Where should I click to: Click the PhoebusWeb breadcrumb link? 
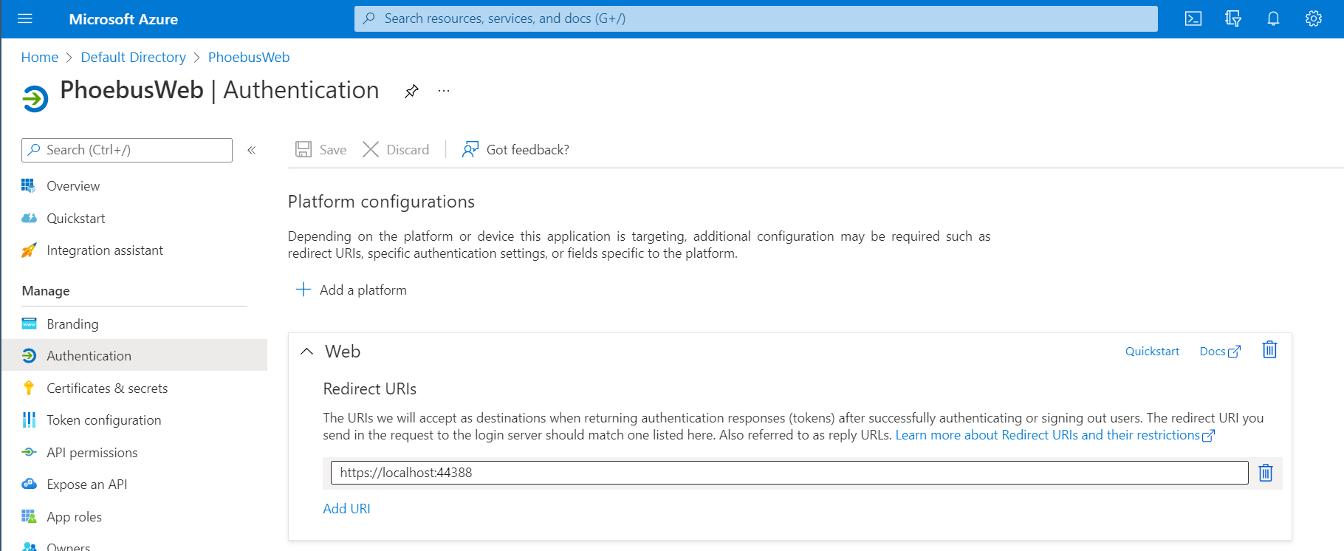coord(249,57)
